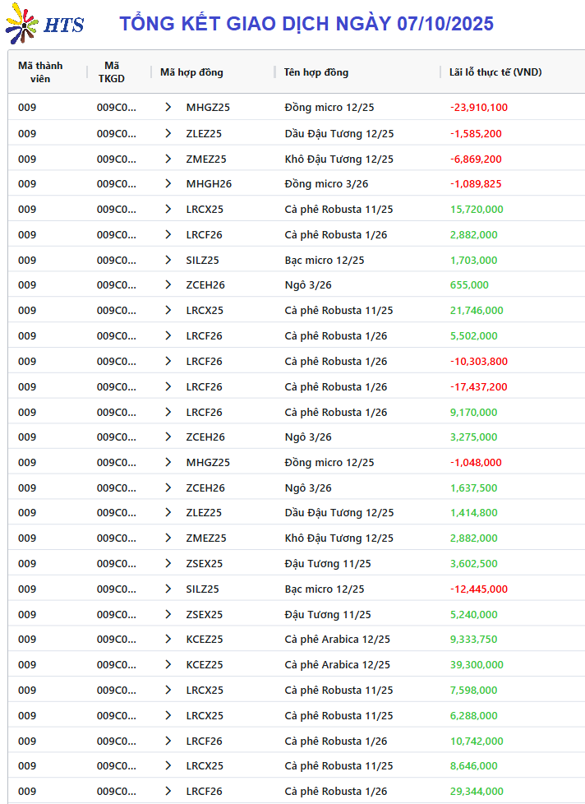The height and width of the screenshot is (804, 585).
Task: Expand LRCF26 row with loss -17,437,200
Action: coord(168,387)
